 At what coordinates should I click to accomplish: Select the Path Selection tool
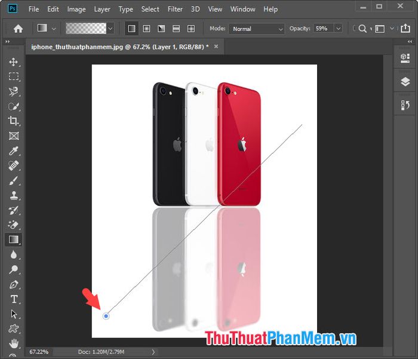13,314
